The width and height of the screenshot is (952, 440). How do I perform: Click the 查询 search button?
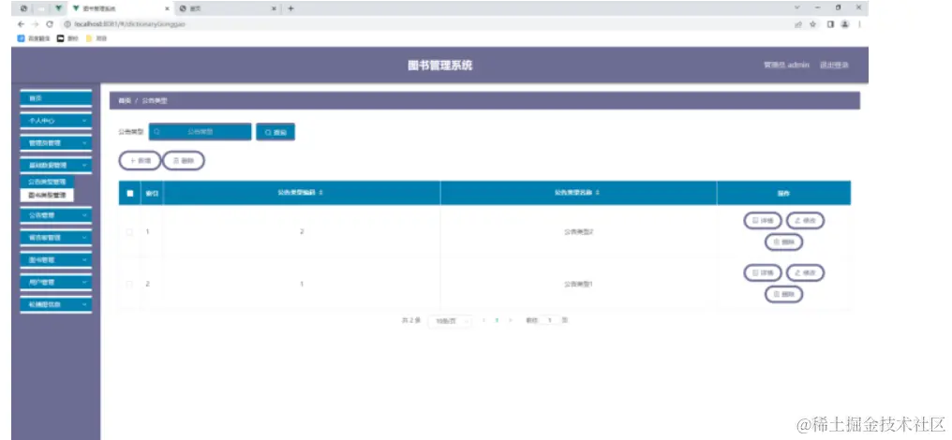pyautogui.click(x=275, y=132)
